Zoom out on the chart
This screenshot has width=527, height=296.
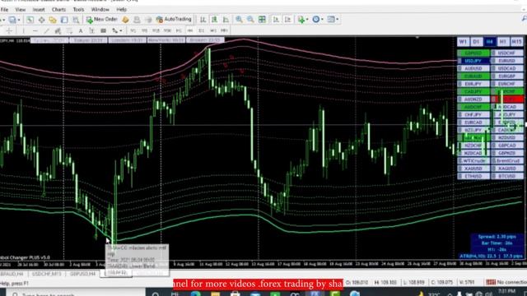pos(250,20)
